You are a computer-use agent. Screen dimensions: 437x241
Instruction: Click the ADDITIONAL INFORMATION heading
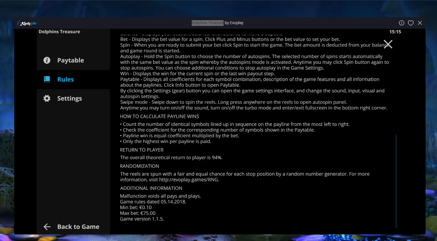(x=151, y=188)
